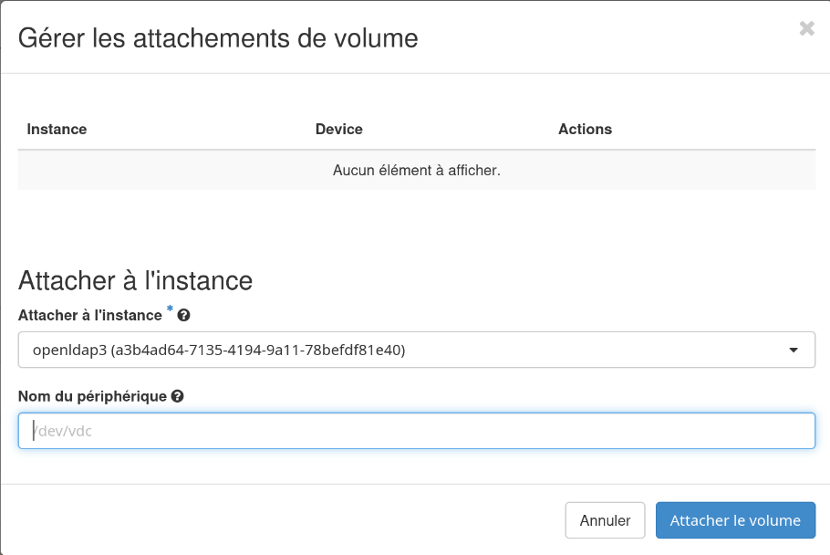Open the instance selection dropdown
This screenshot has width=830, height=555.
[x=416, y=349]
